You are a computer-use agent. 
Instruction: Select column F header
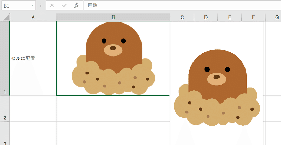253,18
